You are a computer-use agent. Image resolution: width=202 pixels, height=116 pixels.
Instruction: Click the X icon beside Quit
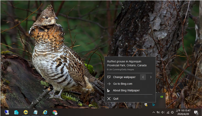[109, 99]
